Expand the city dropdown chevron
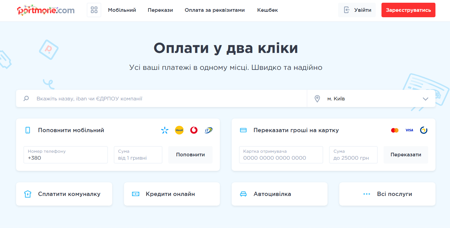Image resolution: width=450 pixels, height=228 pixels. pyautogui.click(x=425, y=99)
